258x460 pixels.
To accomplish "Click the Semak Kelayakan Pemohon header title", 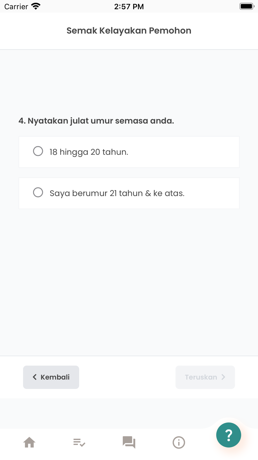I will coord(129,31).
